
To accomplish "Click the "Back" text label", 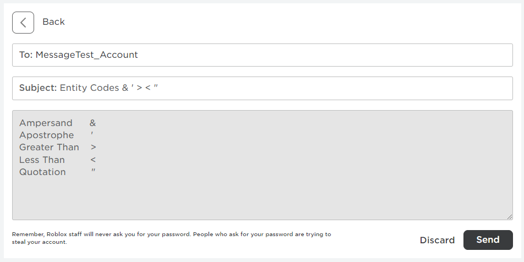I will 53,22.
